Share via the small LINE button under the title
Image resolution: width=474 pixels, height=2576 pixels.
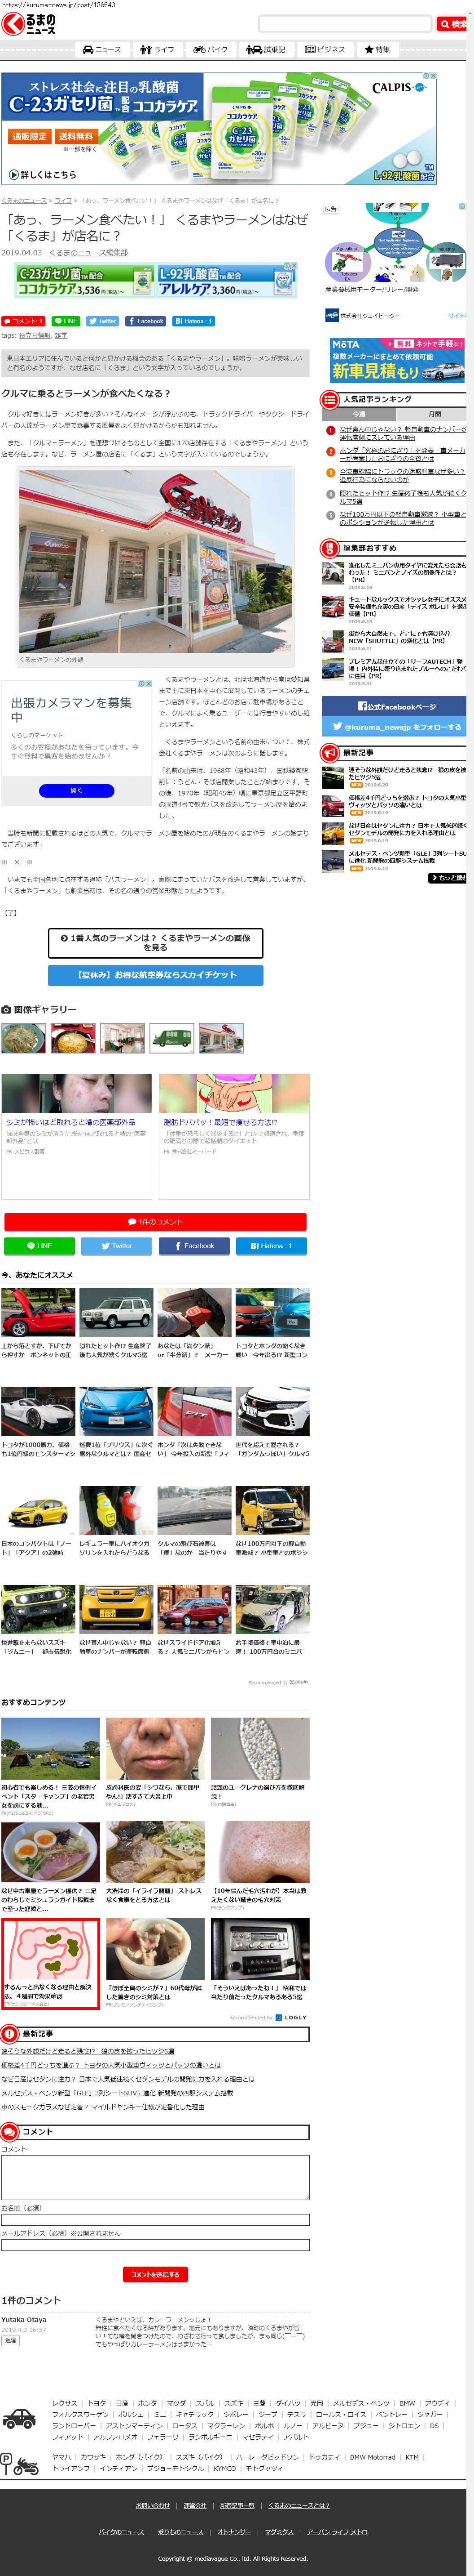[x=66, y=321]
